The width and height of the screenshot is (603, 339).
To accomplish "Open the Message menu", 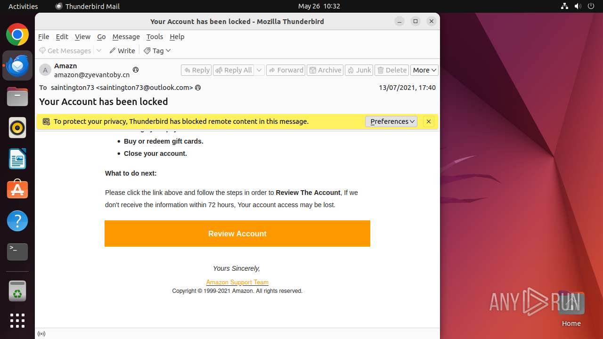I will tap(126, 37).
